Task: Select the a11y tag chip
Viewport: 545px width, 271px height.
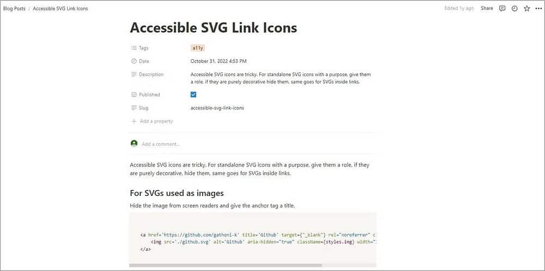Action: 197,48
